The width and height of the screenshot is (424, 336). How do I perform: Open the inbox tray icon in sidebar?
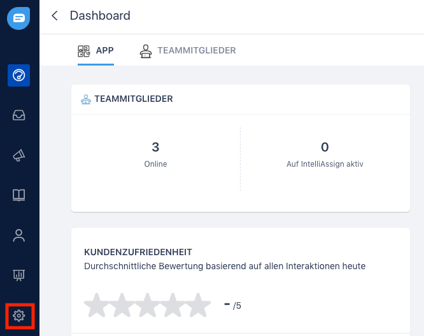coord(19,115)
